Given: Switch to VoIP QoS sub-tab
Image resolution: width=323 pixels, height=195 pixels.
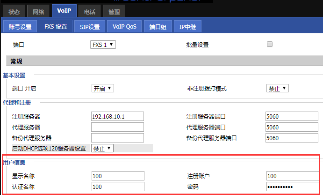Looking at the screenshot, I should [x=124, y=27].
